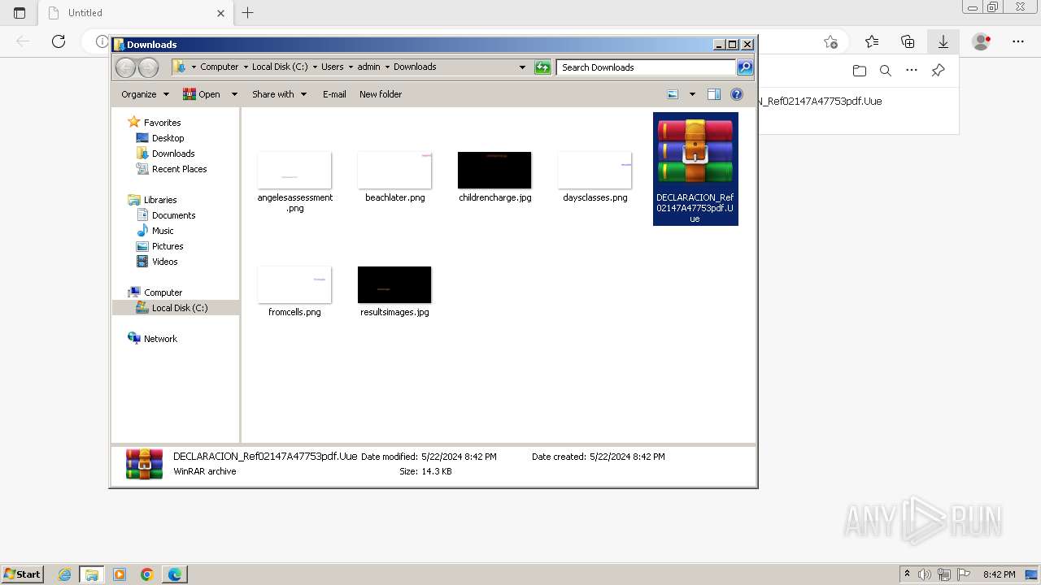
Task: Create a New folder
Action: [x=381, y=94]
